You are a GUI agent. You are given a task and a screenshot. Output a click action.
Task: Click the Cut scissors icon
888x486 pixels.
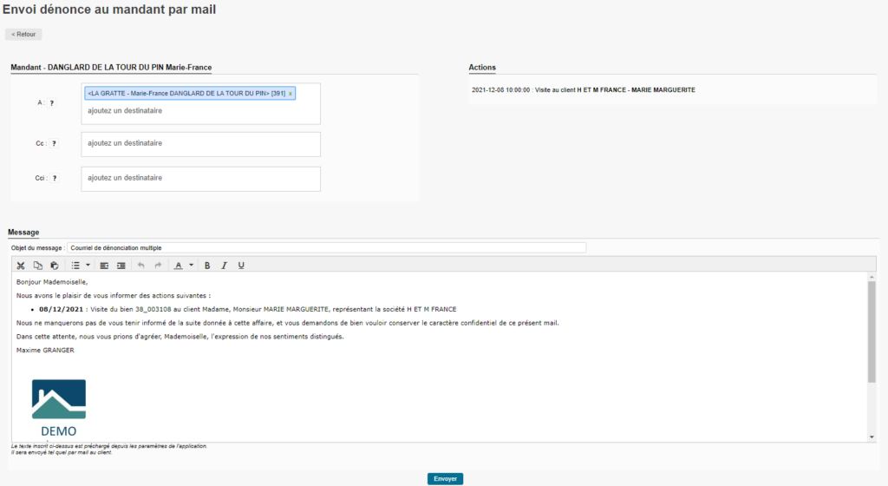[21, 266]
